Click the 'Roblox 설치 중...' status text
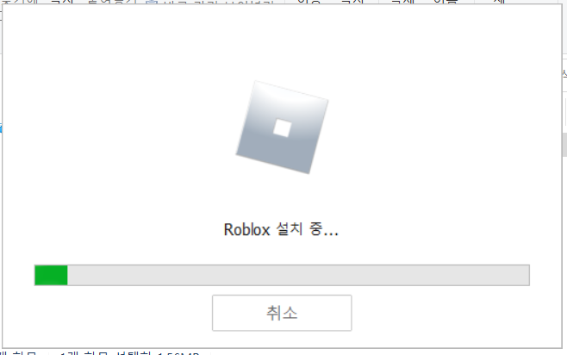Image resolution: width=567 pixels, height=355 pixels. (281, 229)
